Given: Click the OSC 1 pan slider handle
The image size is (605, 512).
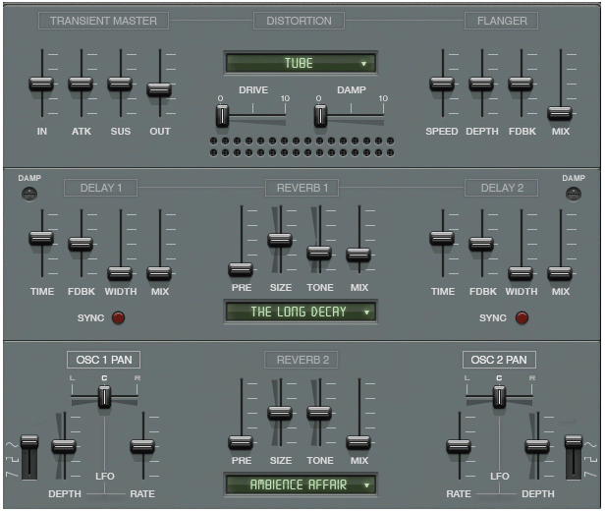Looking at the screenshot, I should (104, 397).
